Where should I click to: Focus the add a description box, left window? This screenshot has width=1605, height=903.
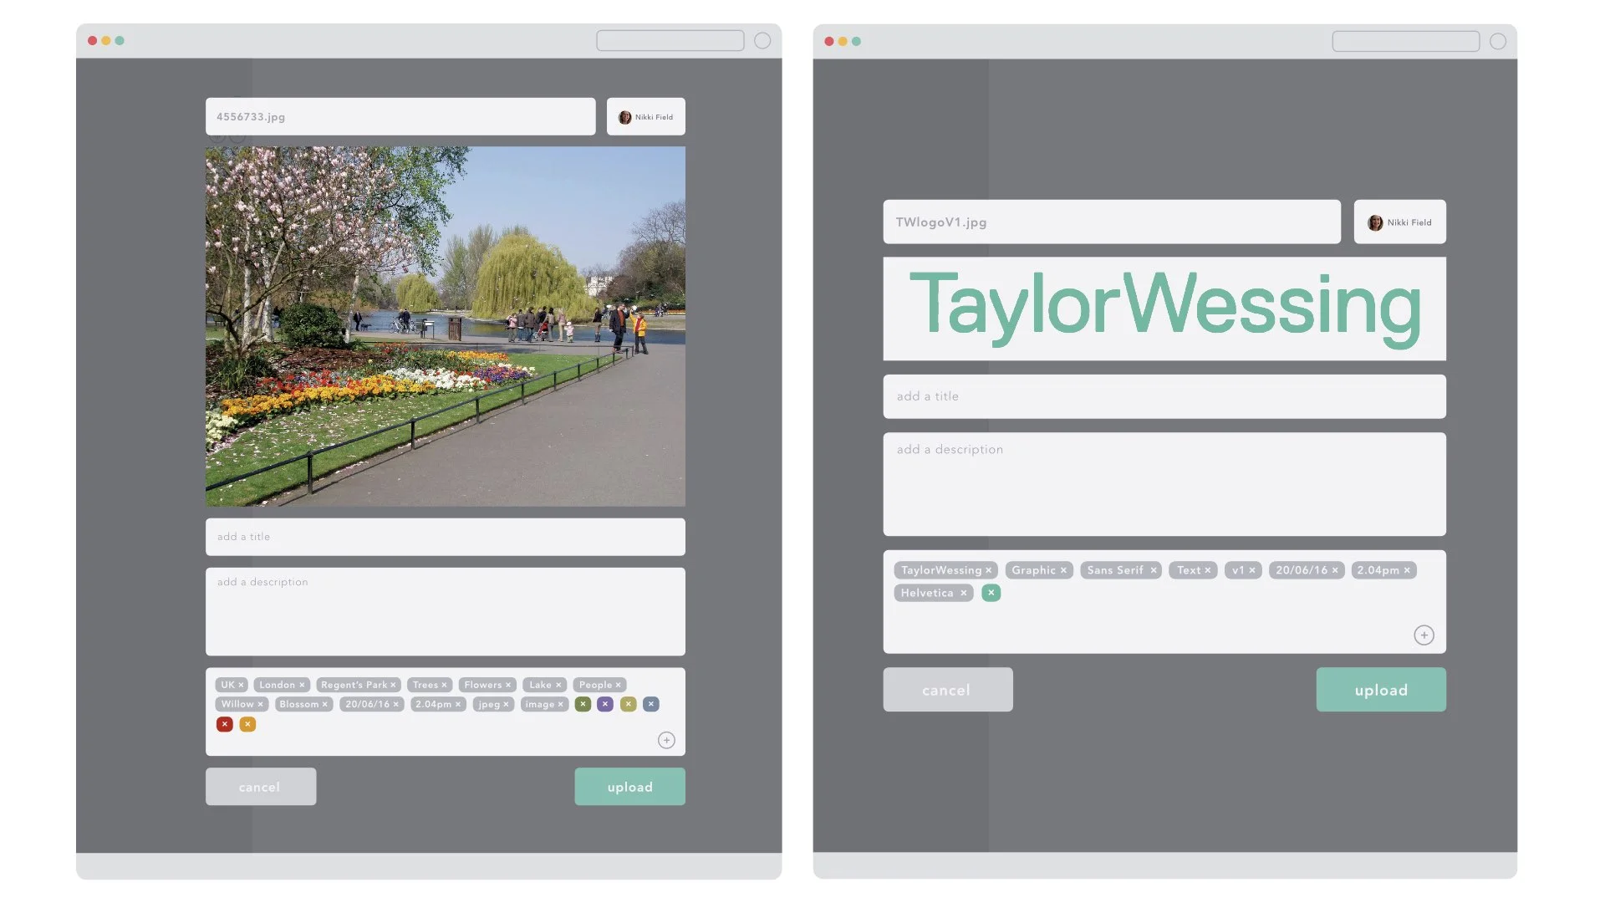pos(446,612)
